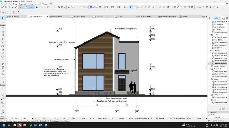229x128 pixels.
Task: Select the Arrow tool in the toolbox
Action: point(3,18)
